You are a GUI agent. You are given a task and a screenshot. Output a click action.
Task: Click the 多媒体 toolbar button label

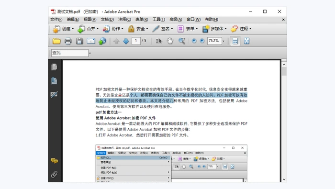217,29
